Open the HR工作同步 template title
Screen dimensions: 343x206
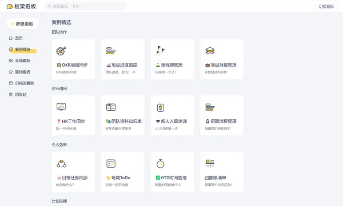pyautogui.click(x=71, y=122)
